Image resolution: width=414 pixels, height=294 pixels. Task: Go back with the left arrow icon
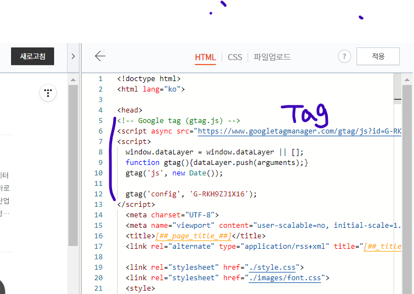point(100,56)
